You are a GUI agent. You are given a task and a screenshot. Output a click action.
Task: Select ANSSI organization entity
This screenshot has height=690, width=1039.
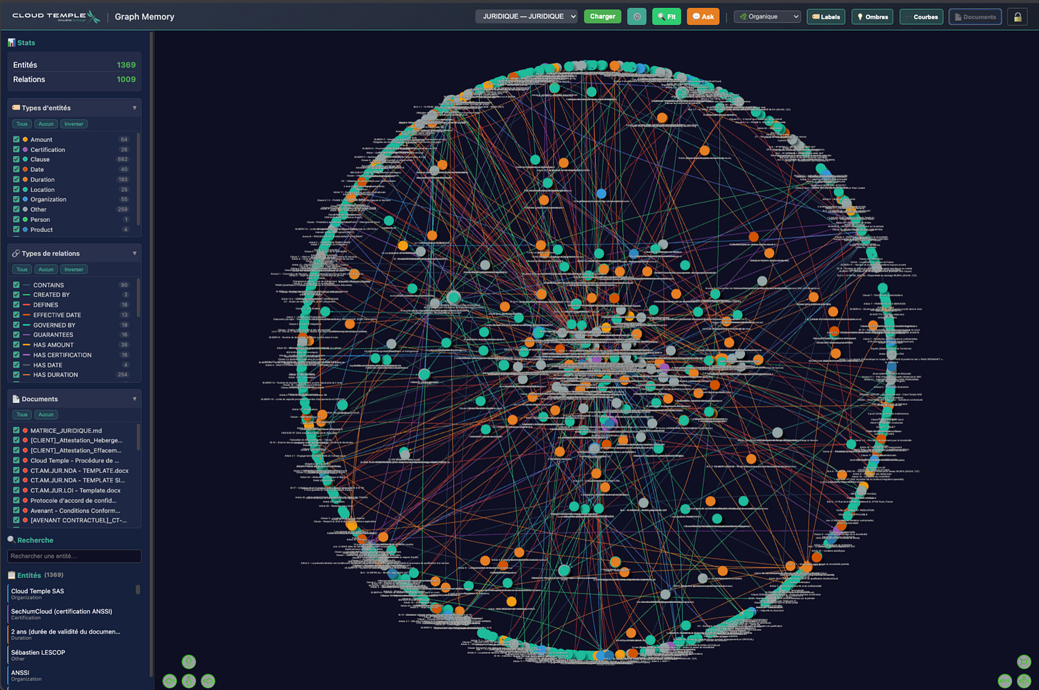click(x=71, y=675)
